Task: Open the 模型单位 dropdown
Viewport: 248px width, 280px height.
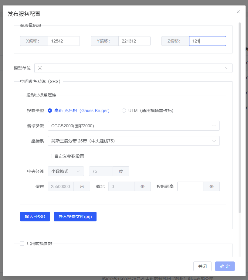Action: (x=133, y=68)
